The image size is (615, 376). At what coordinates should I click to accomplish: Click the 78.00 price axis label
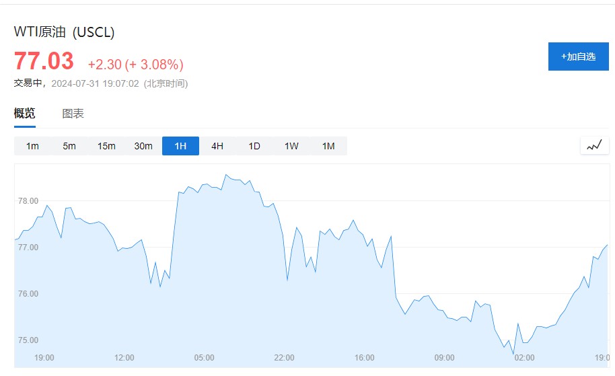click(x=28, y=200)
